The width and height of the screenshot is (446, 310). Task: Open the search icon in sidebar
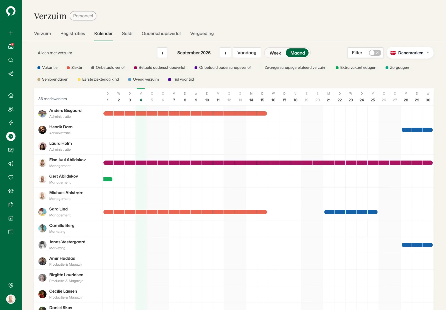point(11,60)
